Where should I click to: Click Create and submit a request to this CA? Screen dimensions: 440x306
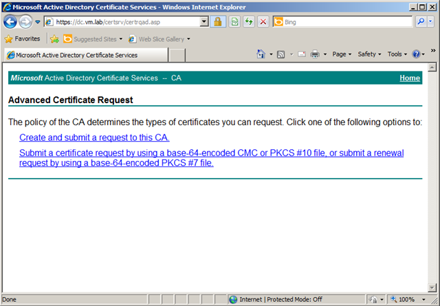pyautogui.click(x=94, y=138)
